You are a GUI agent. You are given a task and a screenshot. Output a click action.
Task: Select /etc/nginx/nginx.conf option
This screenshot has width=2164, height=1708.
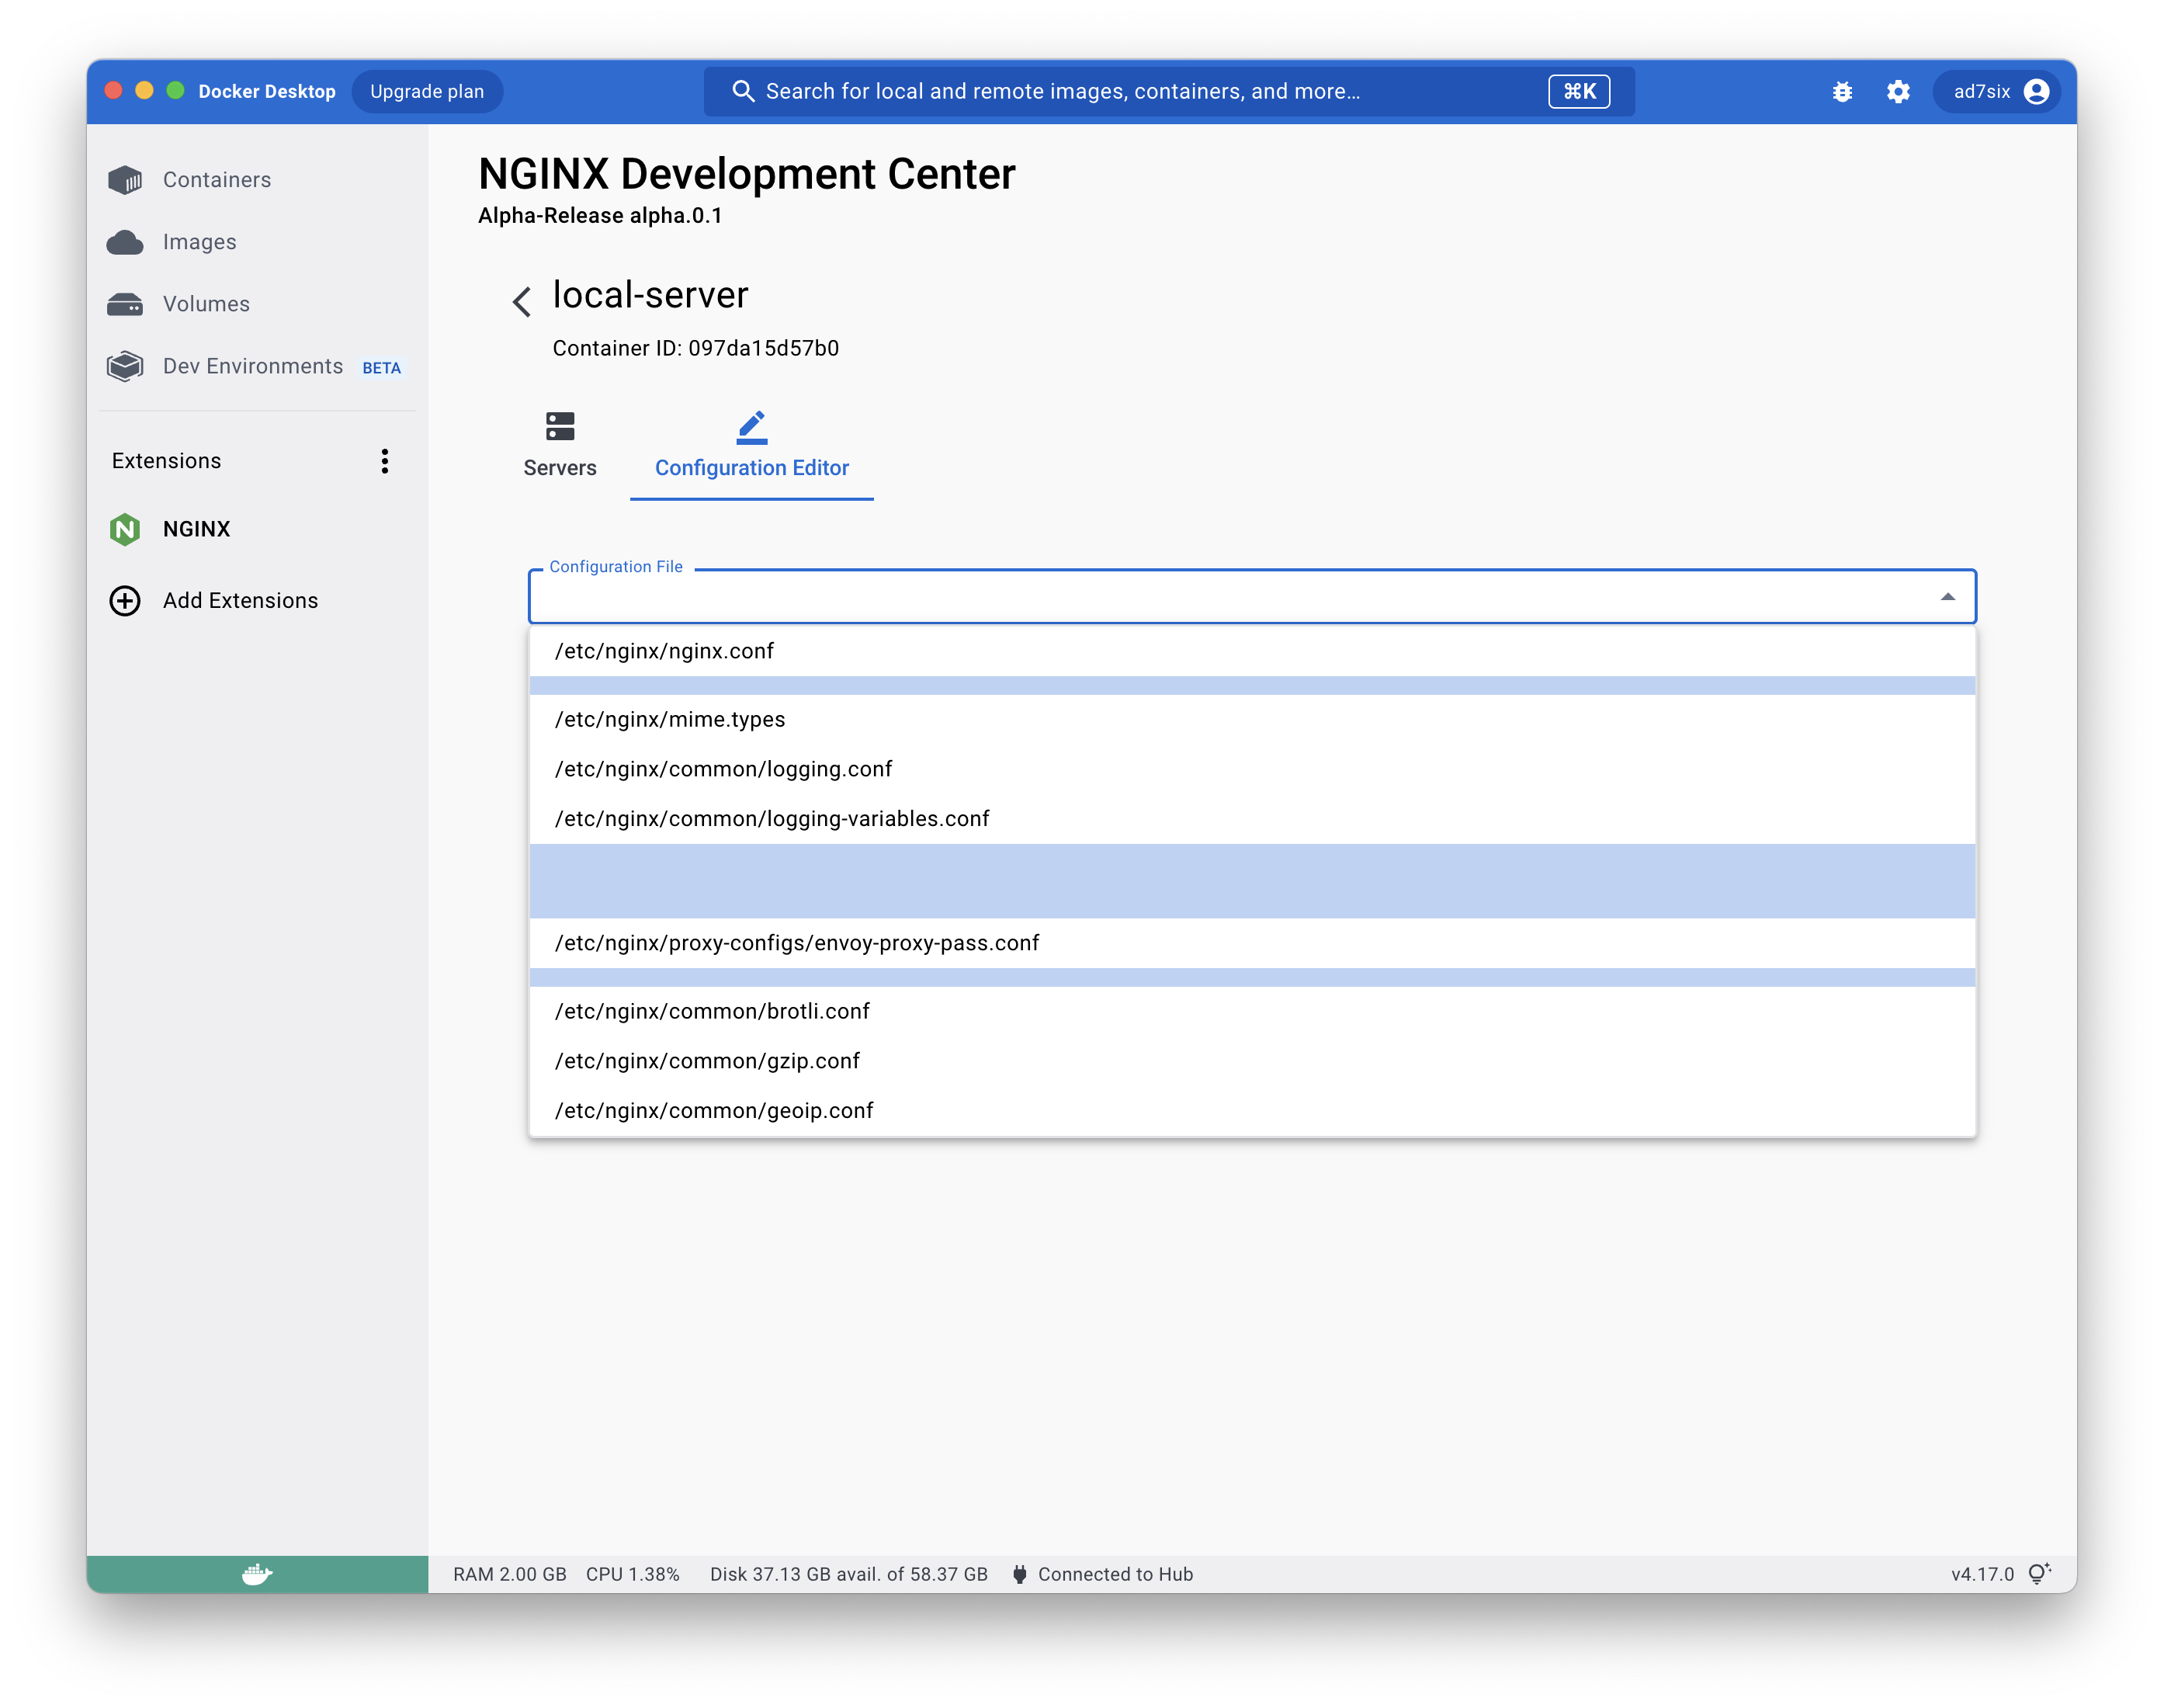point(1253,651)
